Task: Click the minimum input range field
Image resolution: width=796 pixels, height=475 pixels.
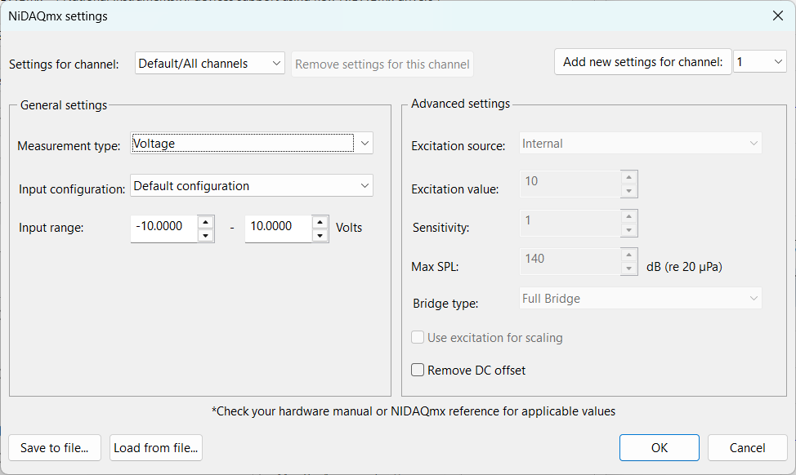Action: click(x=163, y=228)
